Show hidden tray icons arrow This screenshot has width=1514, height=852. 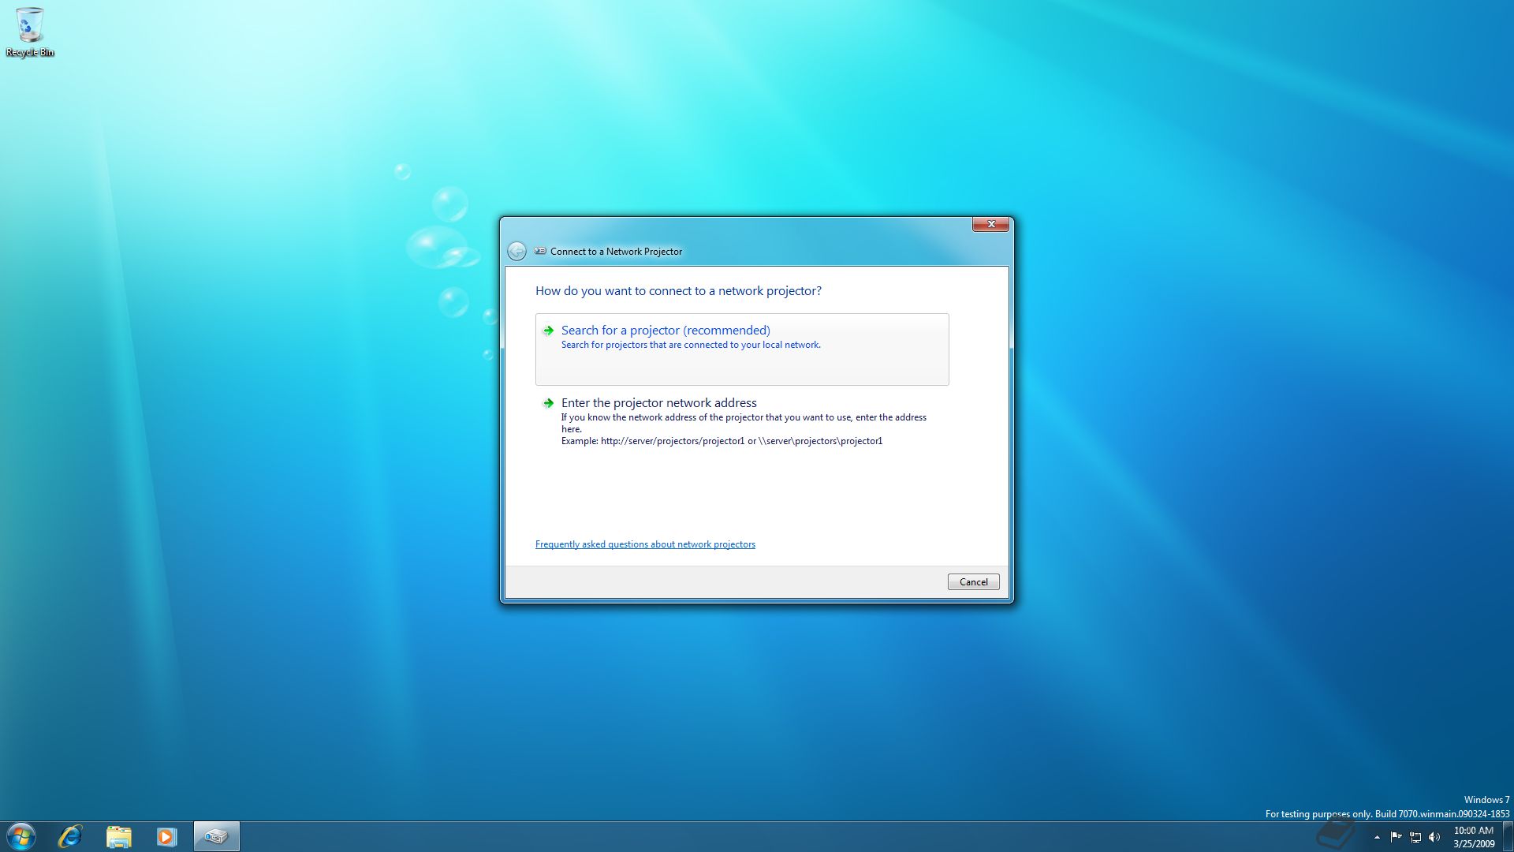pyautogui.click(x=1377, y=837)
